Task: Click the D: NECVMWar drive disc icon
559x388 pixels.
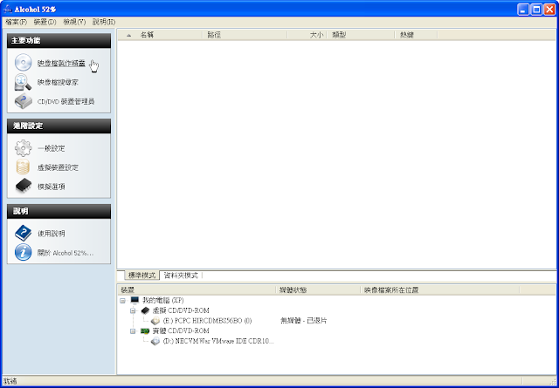Action: tap(155, 341)
